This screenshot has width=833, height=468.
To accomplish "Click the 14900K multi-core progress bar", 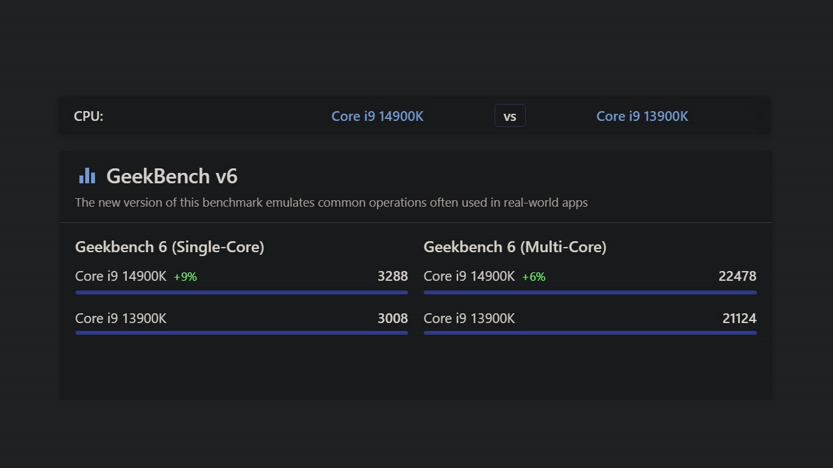I will [x=590, y=292].
